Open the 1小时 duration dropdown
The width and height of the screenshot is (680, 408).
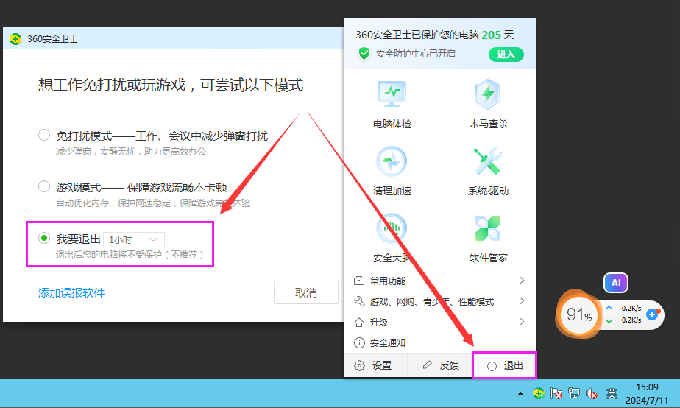point(134,239)
